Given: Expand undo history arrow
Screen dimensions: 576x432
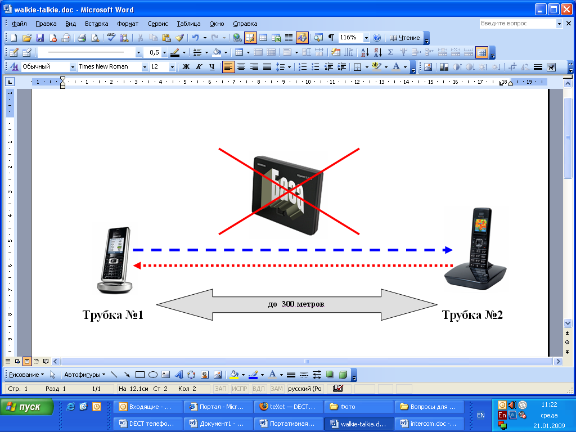Looking at the screenshot, I should tap(205, 38).
